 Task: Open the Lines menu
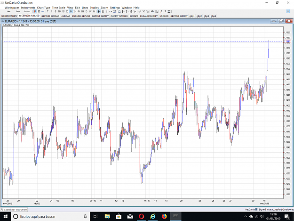tap(85, 8)
